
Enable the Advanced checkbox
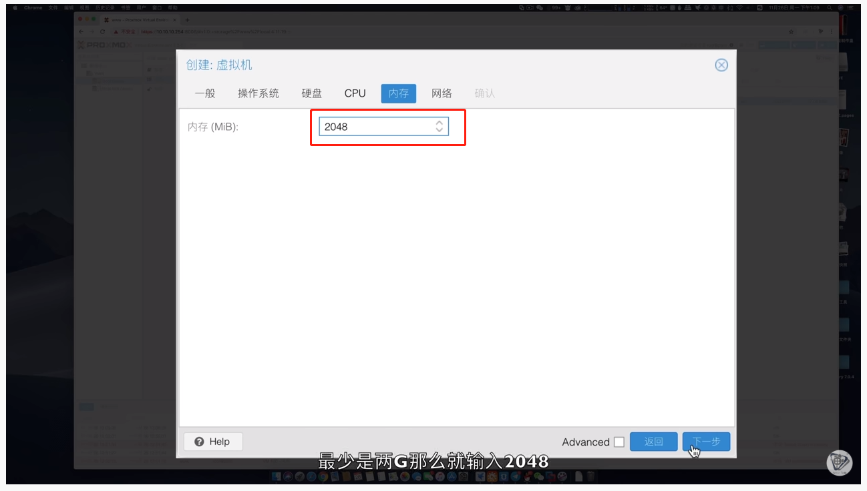tap(619, 442)
